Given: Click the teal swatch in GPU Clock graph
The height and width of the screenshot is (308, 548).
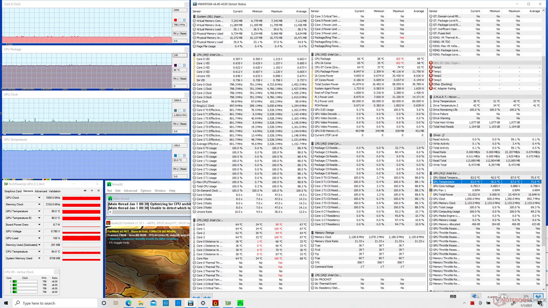Looking at the screenshot, I should pyautogui.click(x=176, y=110).
